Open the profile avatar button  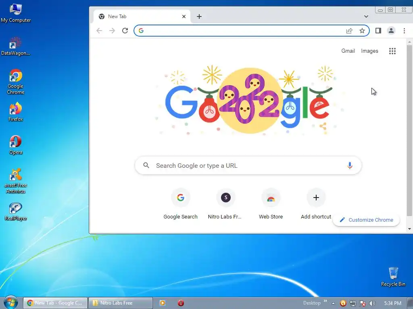391,31
